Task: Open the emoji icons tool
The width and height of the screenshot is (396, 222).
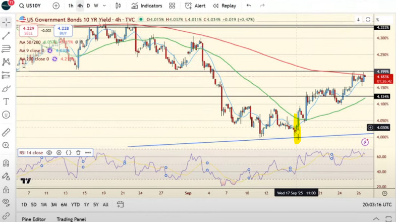Action: [6, 115]
